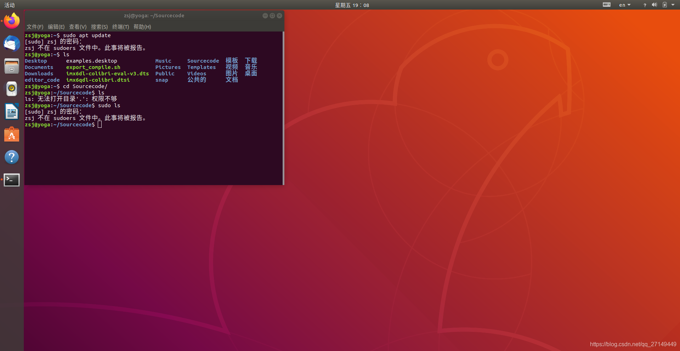
Task: Click the battery status icon
Action: pyautogui.click(x=665, y=5)
